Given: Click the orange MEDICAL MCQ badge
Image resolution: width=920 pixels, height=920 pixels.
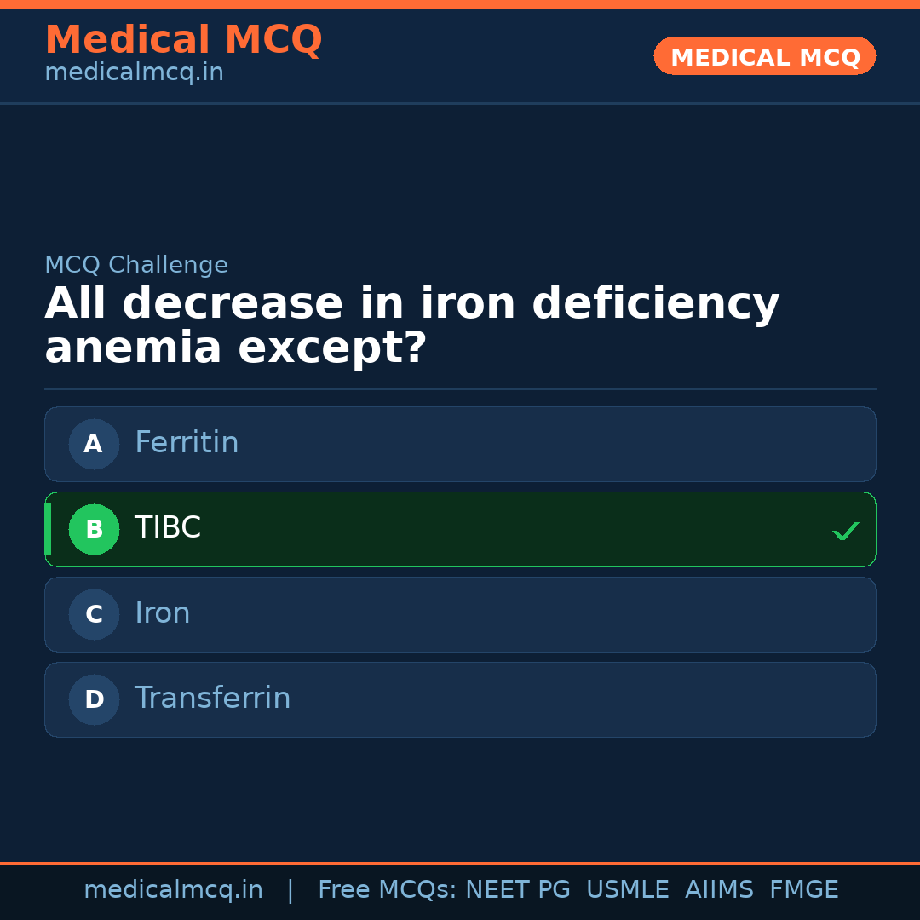Looking at the screenshot, I should (x=764, y=56).
